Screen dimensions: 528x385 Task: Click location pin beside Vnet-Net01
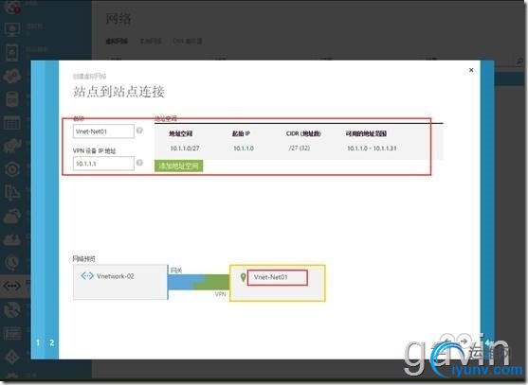pos(243,277)
